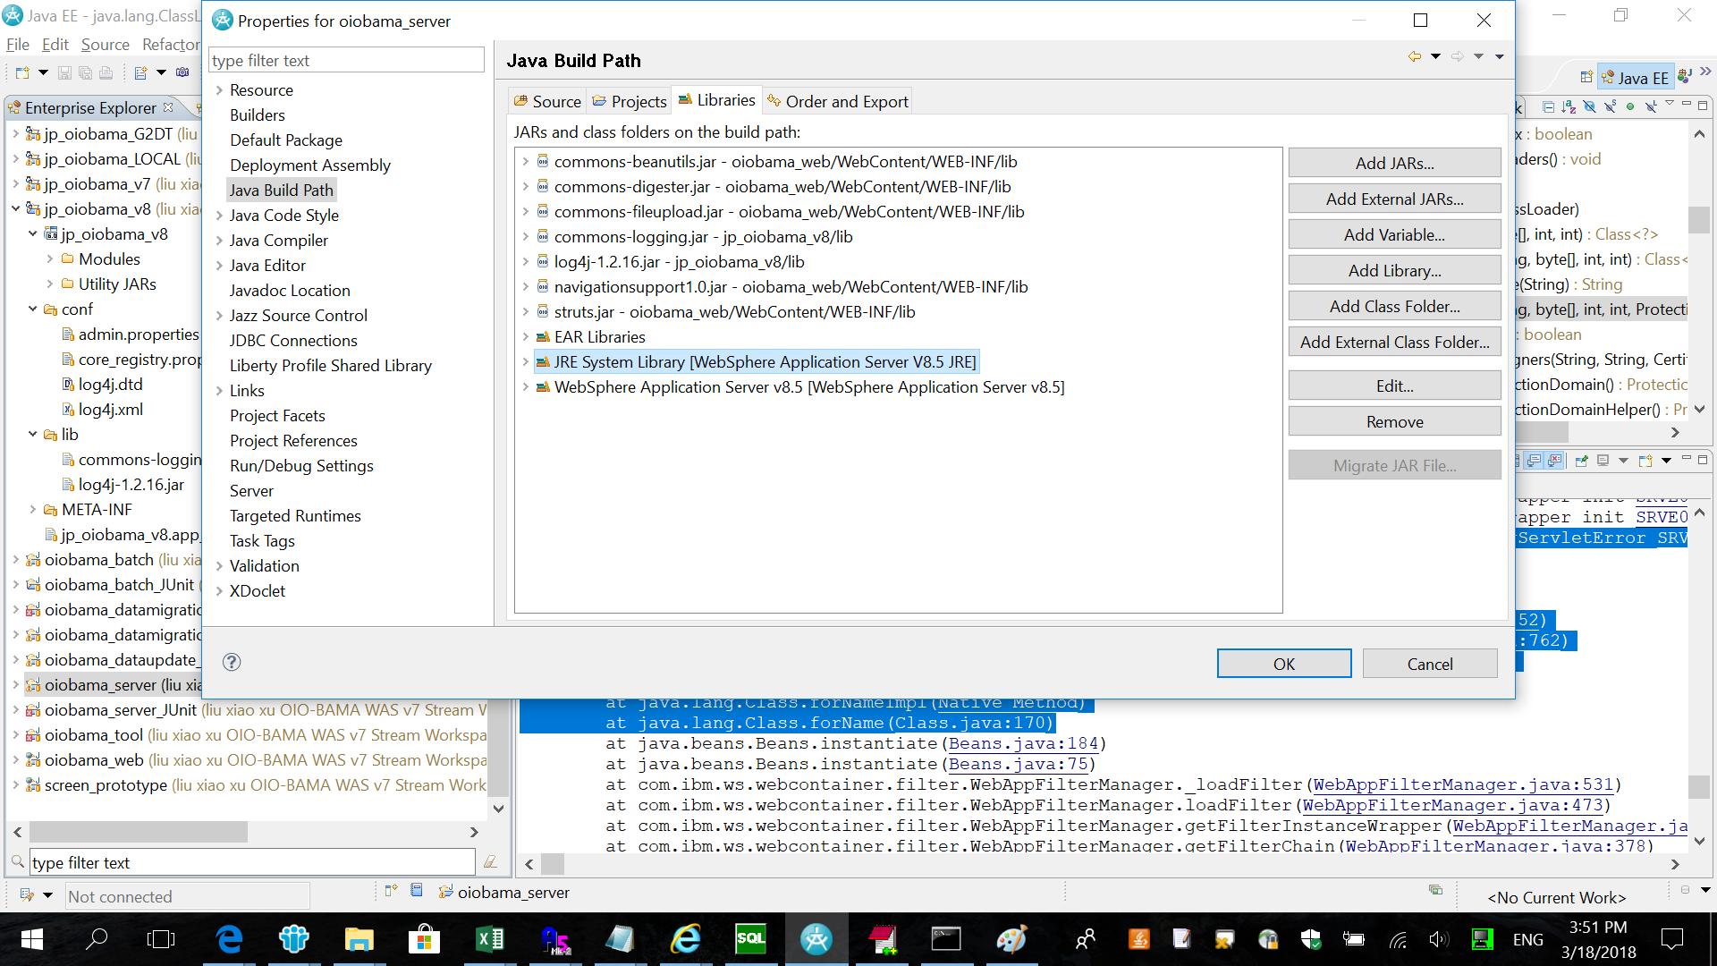Click the New wizard icon in Eclipse toolbar

22,72
